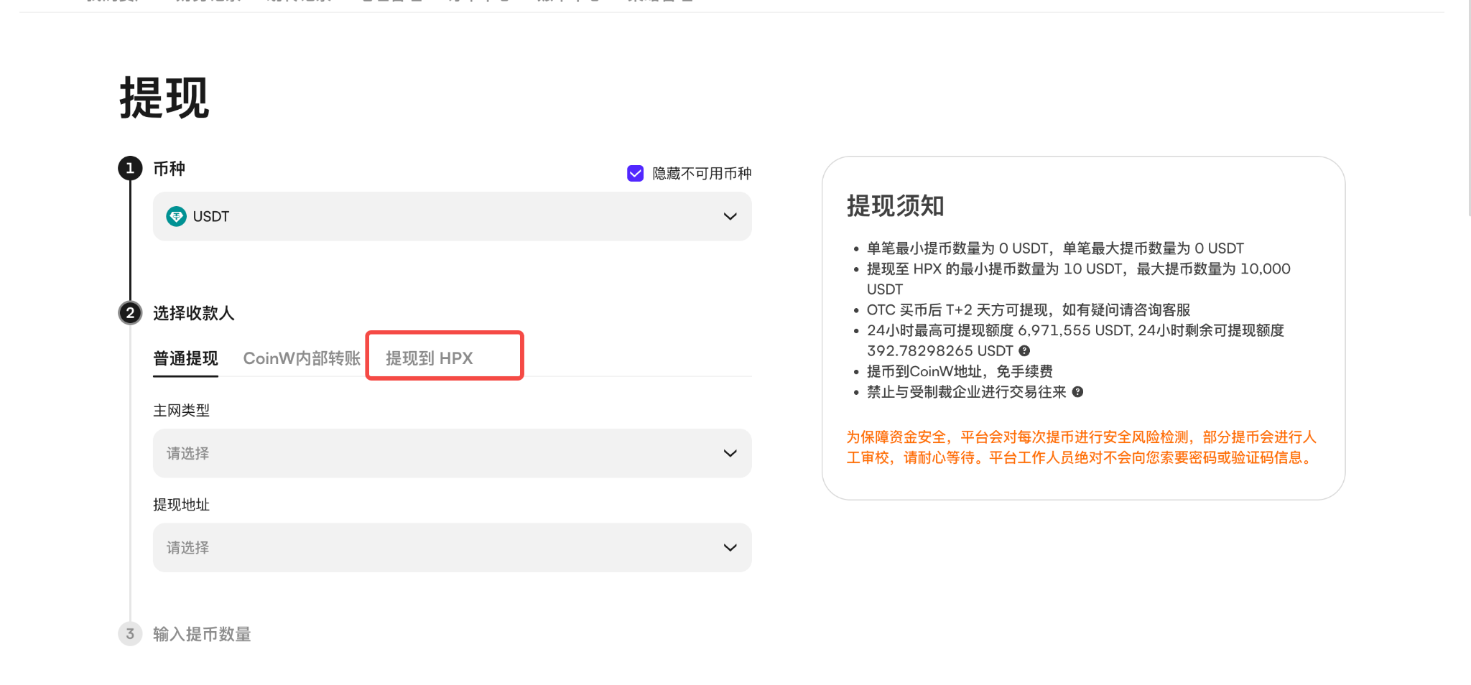Open the 提现地址 address dropdown
1471x685 pixels.
tap(452, 547)
